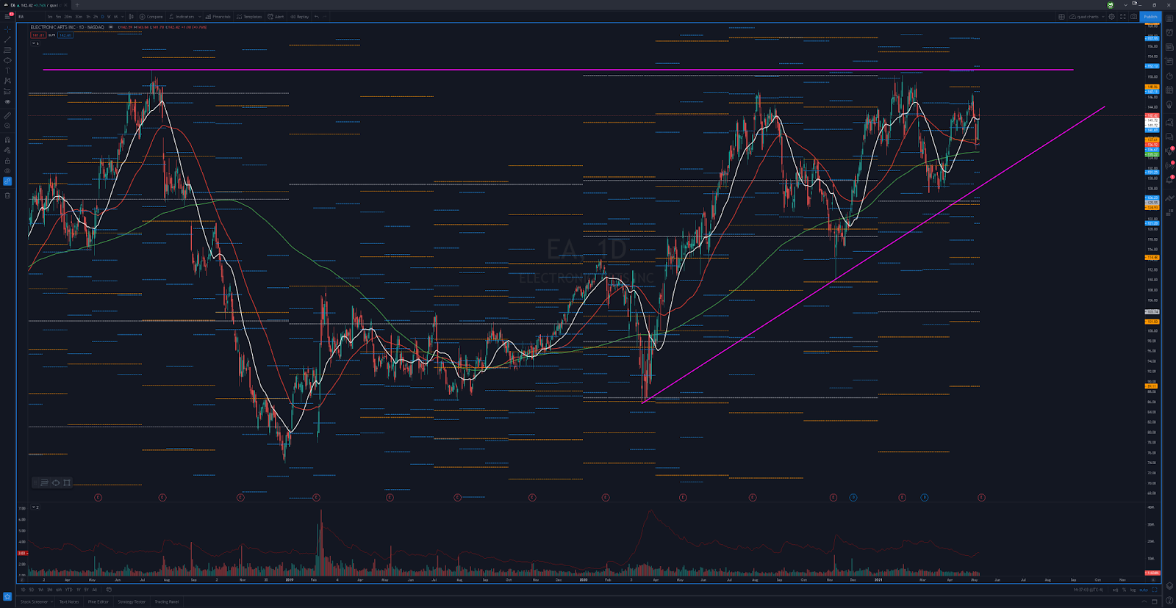1176x608 pixels.
Task: Click the first earnings E marker on the timeline
Action: tap(98, 497)
